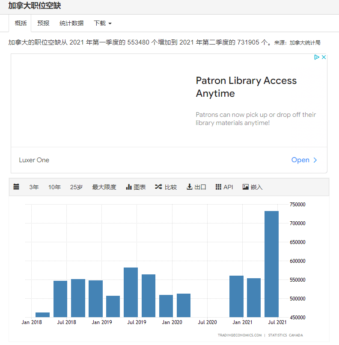The height and width of the screenshot is (345, 339).
Task: Close the Luxer One advertisement
Action: [x=324, y=57]
